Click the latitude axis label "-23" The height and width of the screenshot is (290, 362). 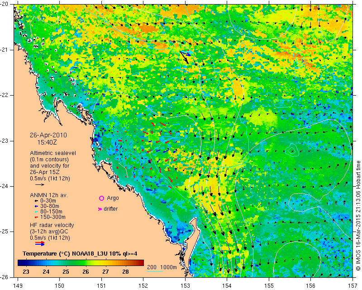tap(5, 141)
